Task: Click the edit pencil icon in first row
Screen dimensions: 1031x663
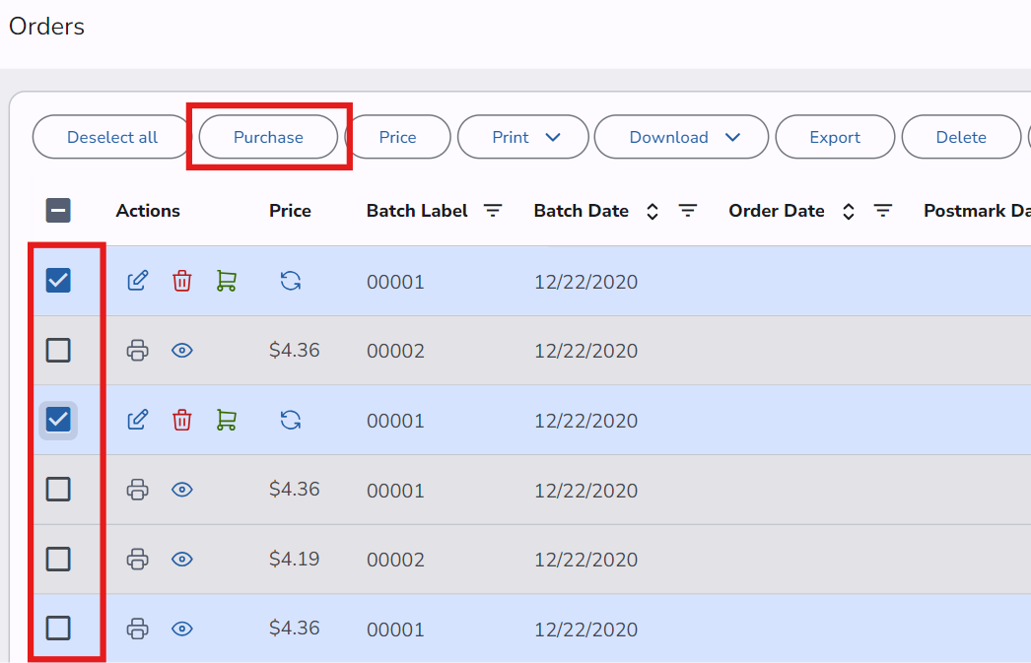Action: click(x=138, y=281)
